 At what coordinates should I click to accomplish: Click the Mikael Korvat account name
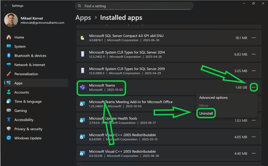pos(32,18)
